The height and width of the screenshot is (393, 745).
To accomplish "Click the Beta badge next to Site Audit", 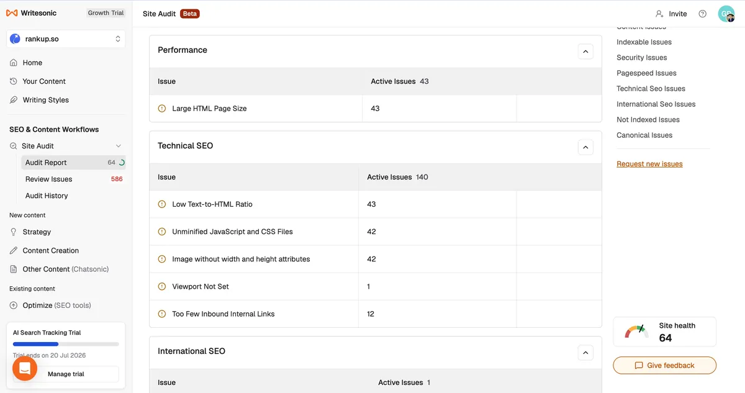I will pyautogui.click(x=189, y=14).
